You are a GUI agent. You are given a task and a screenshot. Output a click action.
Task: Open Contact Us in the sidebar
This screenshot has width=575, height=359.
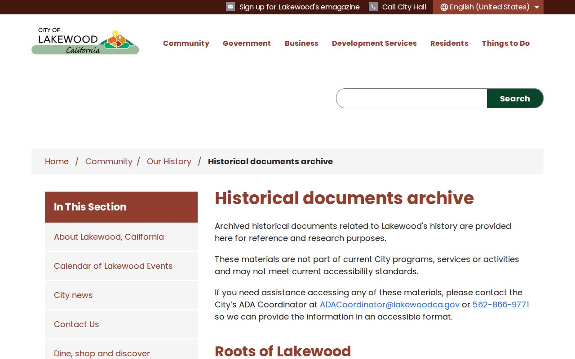click(121, 324)
